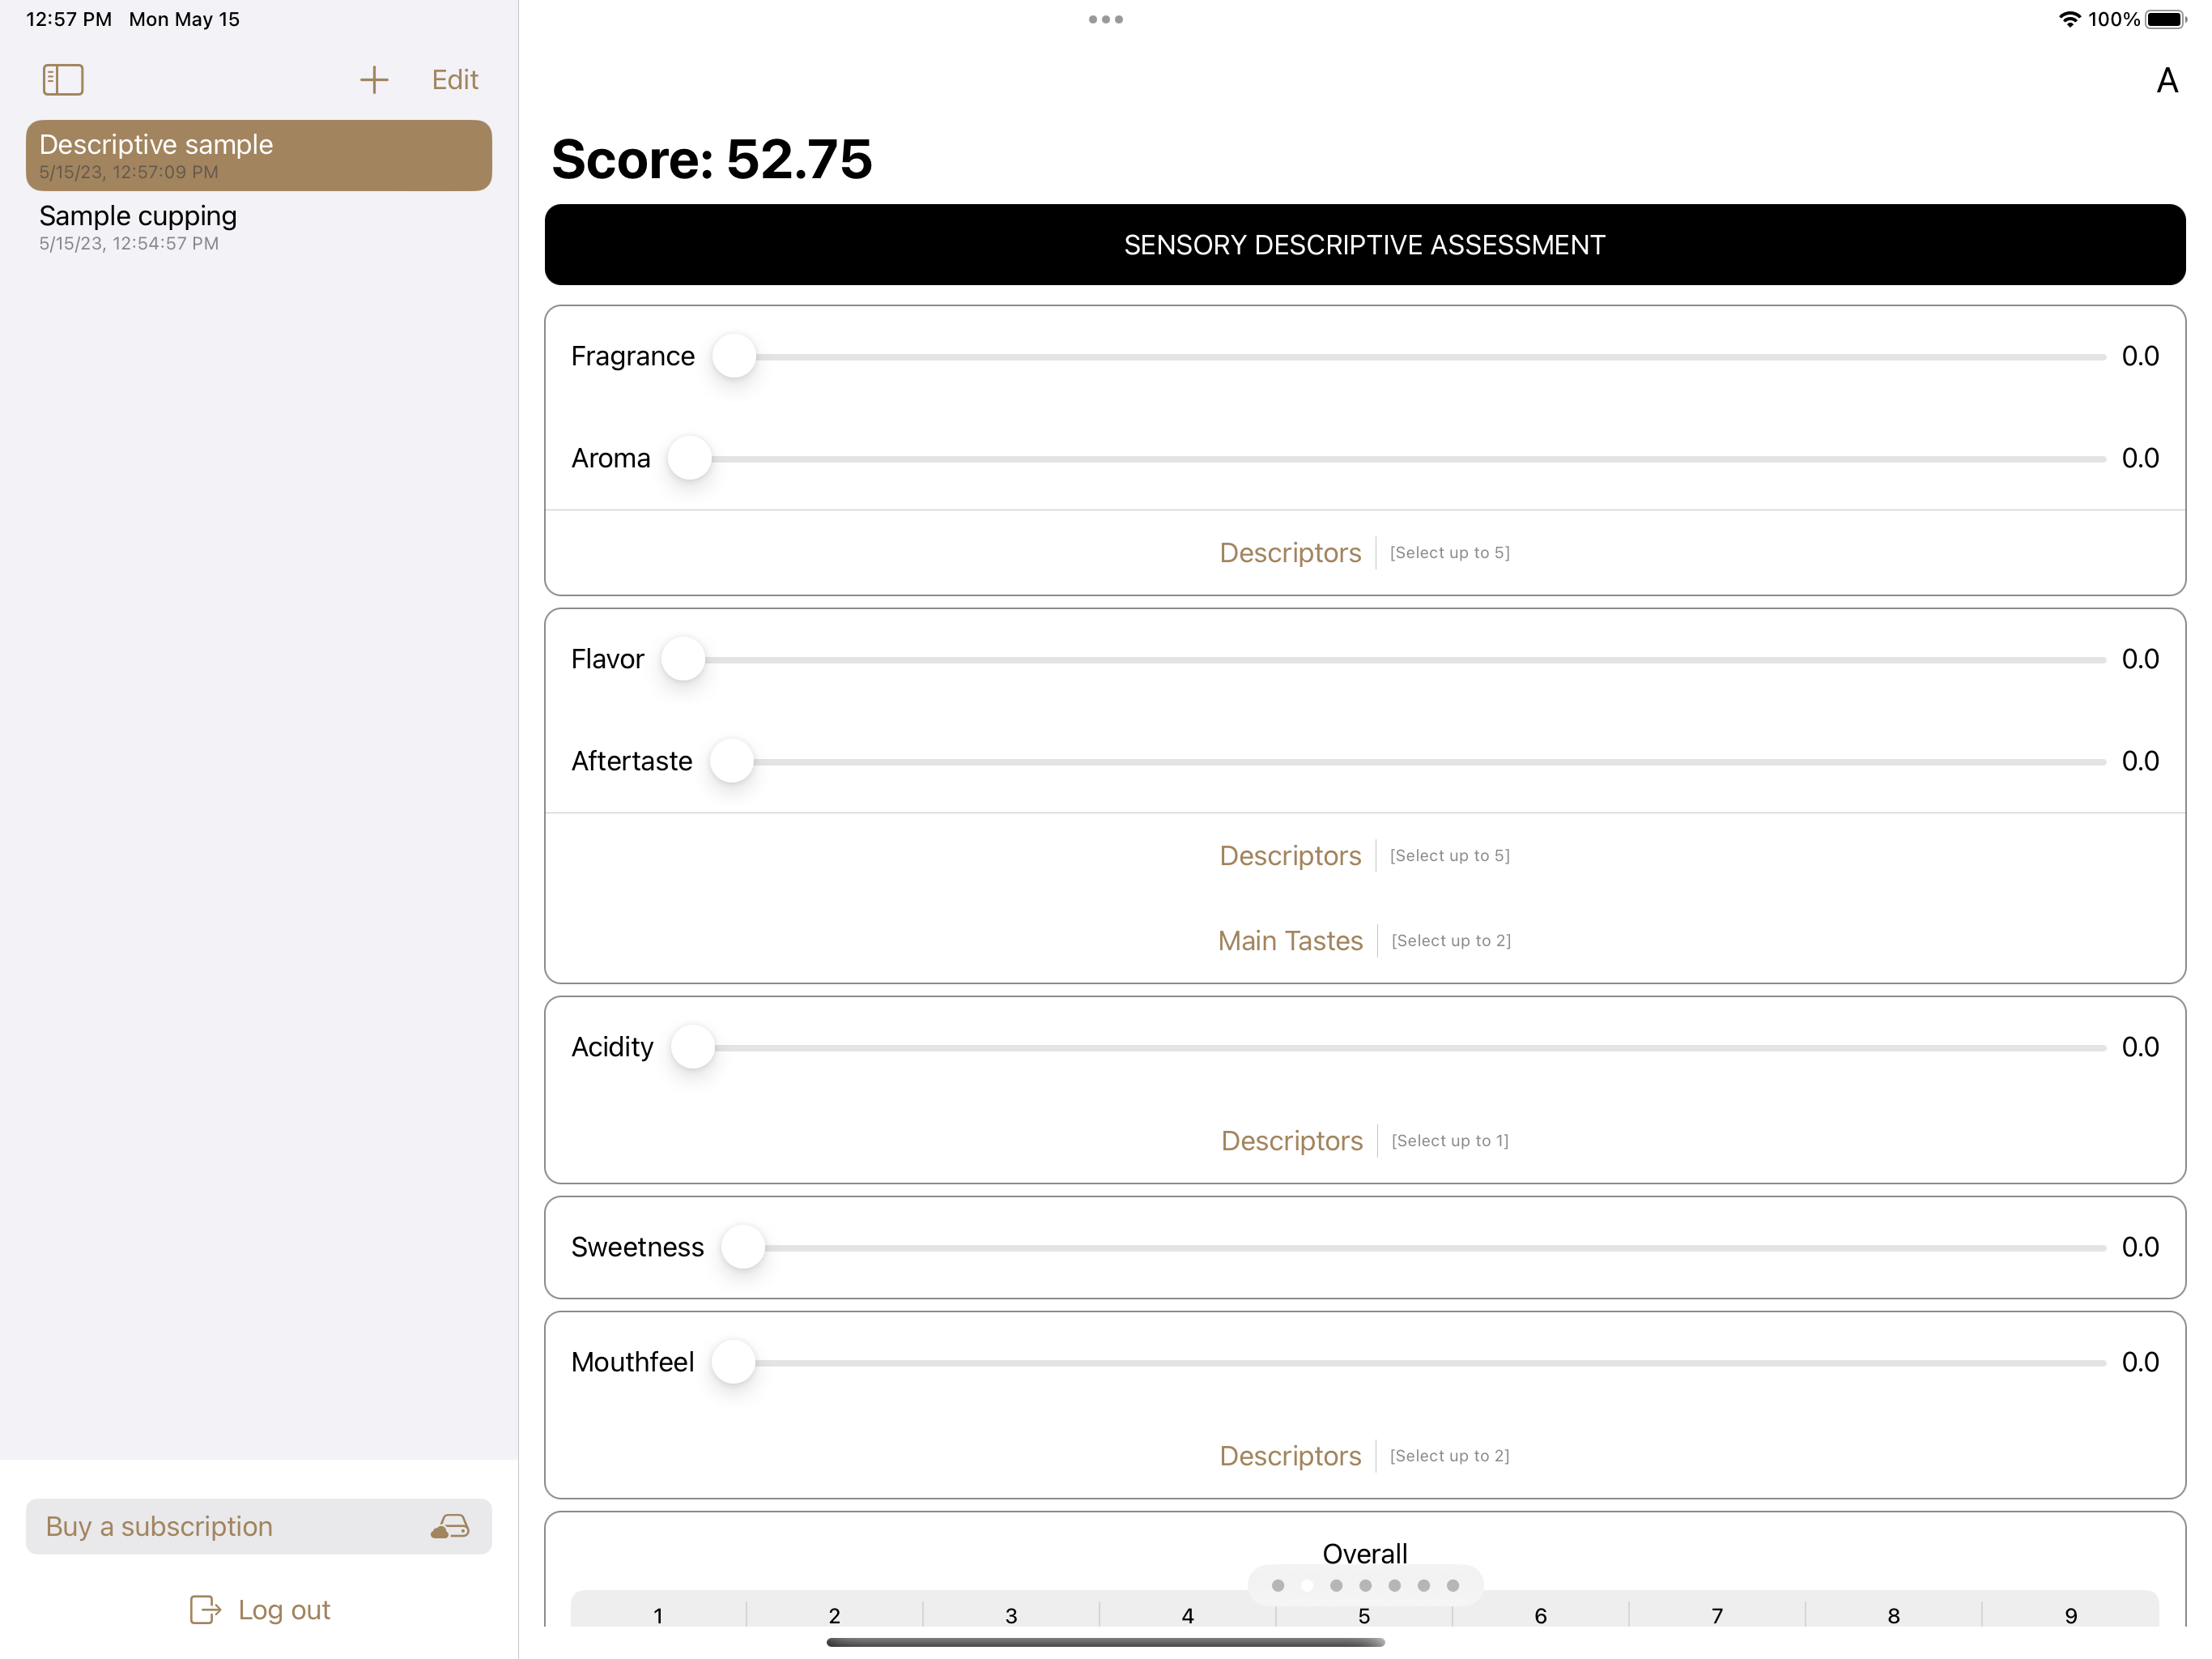Click the Fragrance slider knob

(734, 356)
